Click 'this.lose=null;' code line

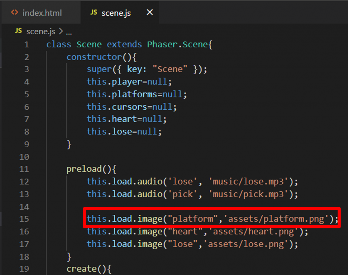[124, 132]
